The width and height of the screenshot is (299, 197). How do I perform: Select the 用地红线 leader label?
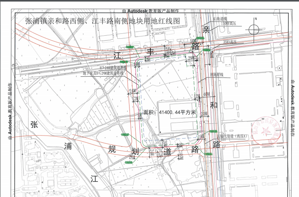(x=217, y=75)
